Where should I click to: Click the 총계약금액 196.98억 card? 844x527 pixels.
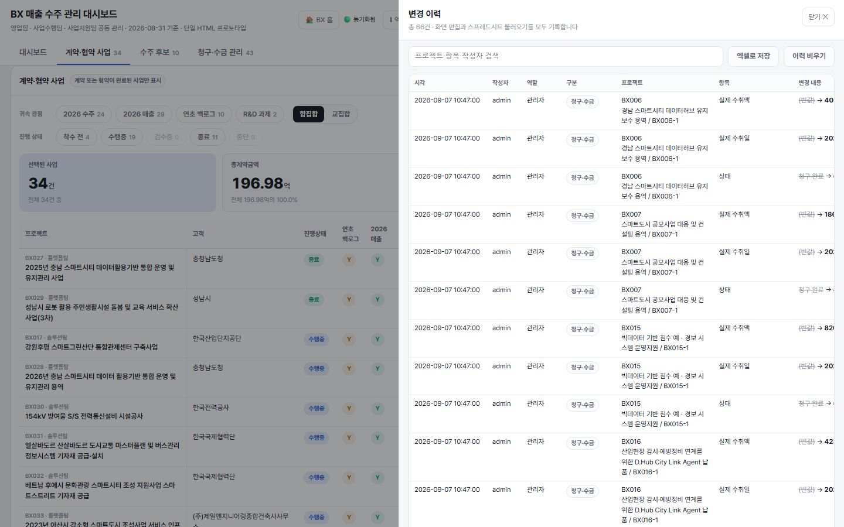click(311, 183)
